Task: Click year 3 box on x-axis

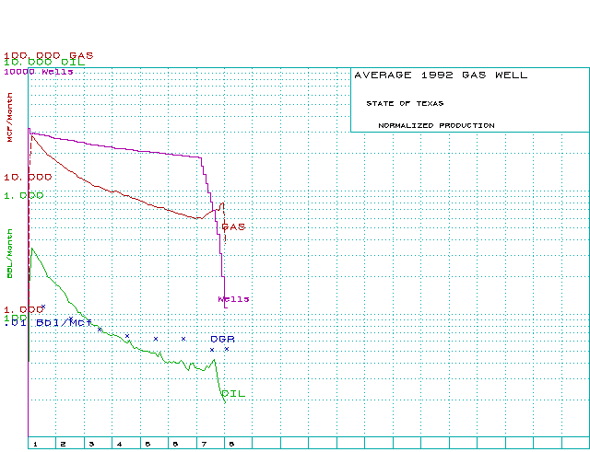Action: [90, 444]
